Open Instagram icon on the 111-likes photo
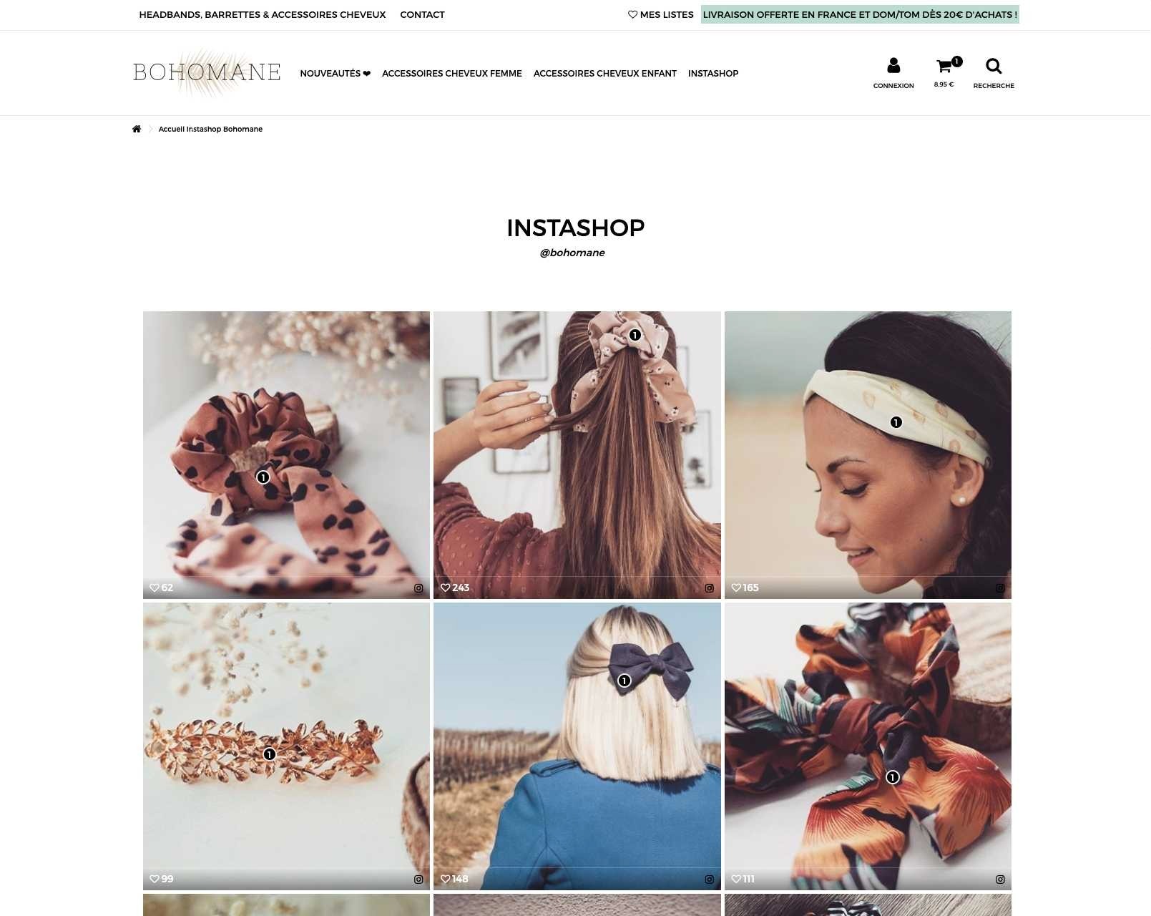1151x916 pixels. (1000, 880)
